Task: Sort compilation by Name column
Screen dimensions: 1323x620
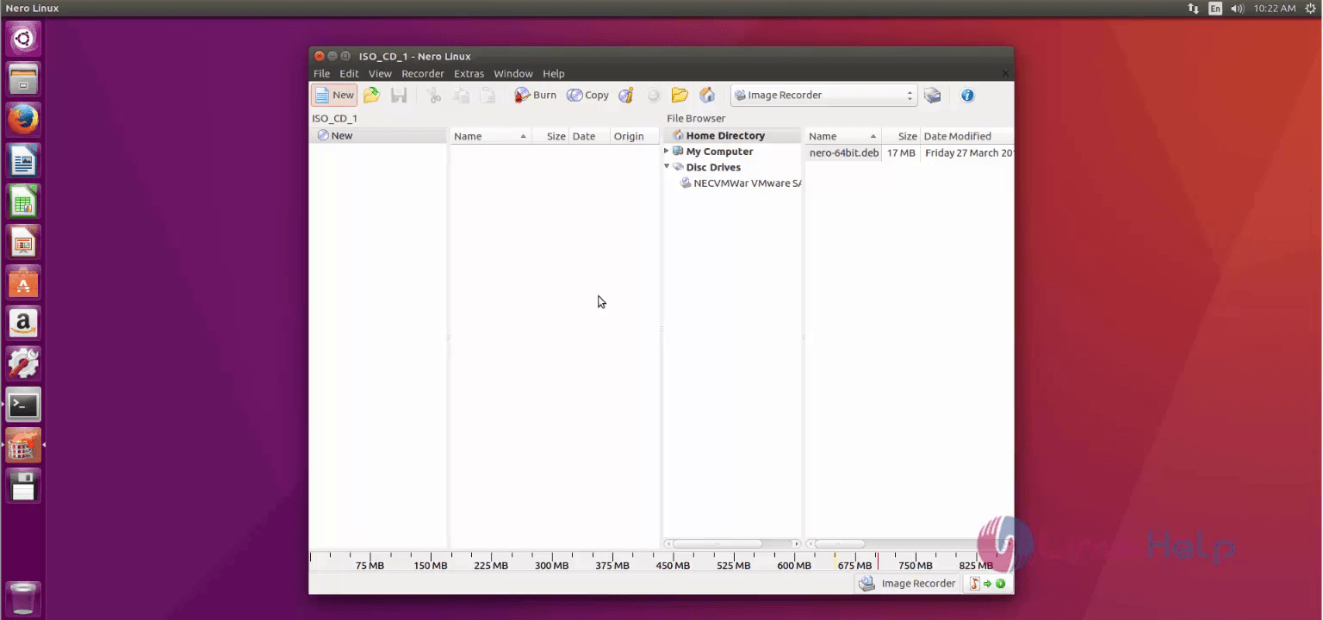Action: point(489,136)
